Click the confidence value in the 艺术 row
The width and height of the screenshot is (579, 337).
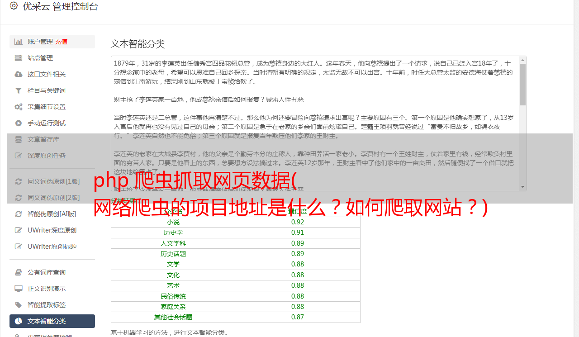tap(298, 285)
